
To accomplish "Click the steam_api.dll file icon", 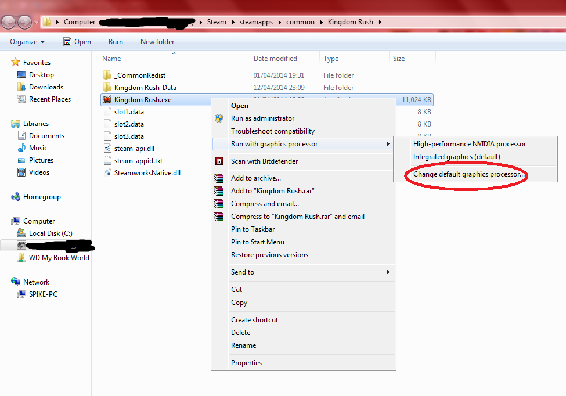I will coord(107,149).
